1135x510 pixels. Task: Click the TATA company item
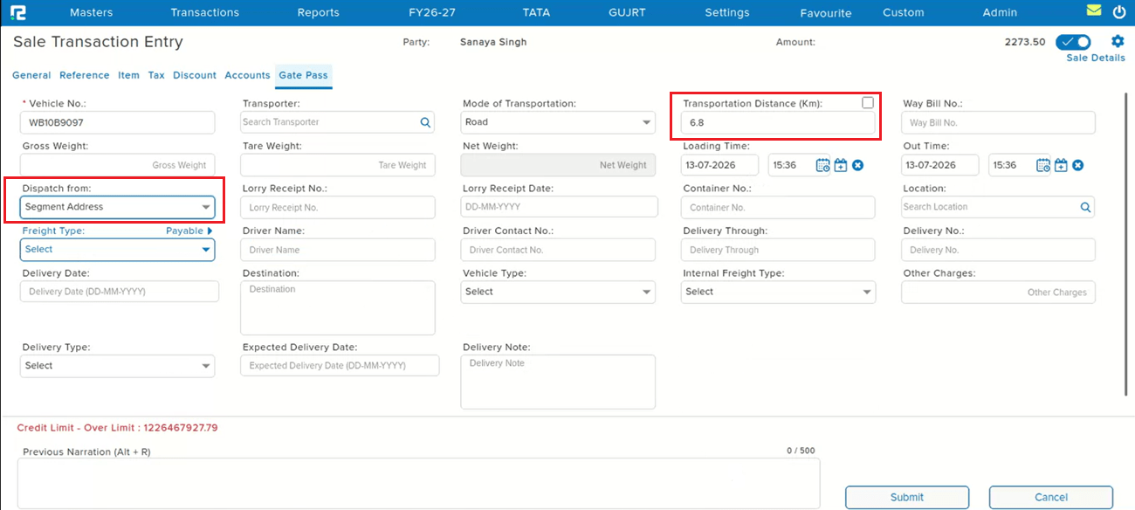tap(536, 12)
